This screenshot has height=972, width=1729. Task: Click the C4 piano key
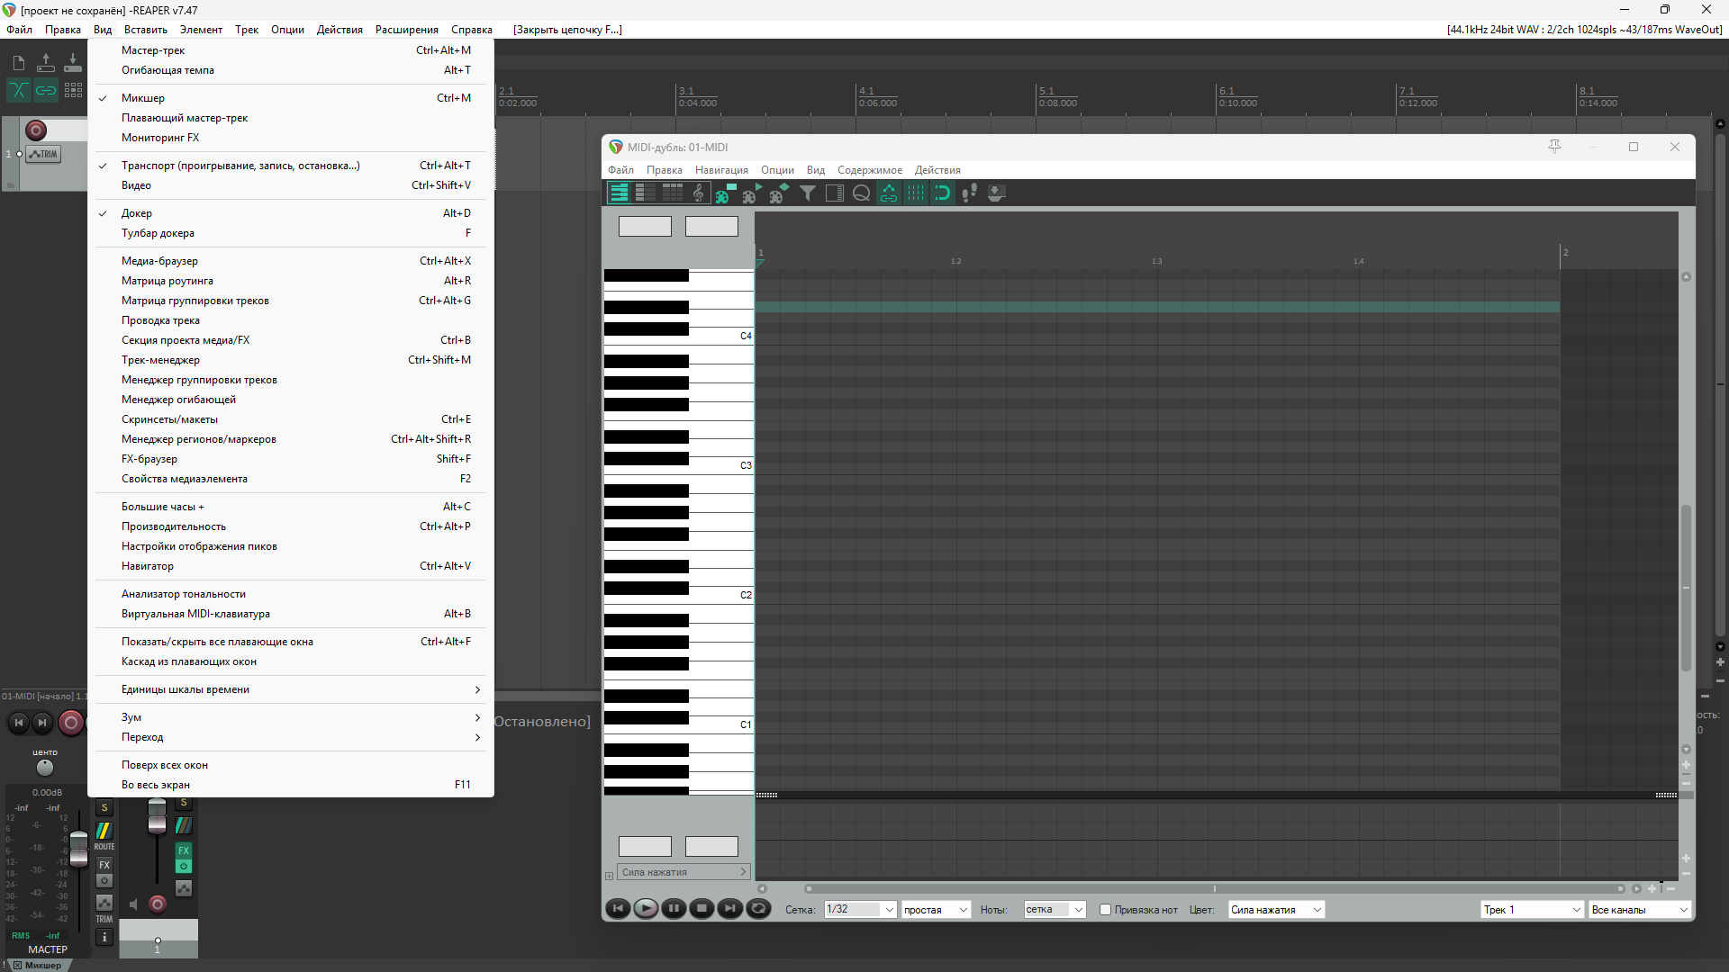720,337
